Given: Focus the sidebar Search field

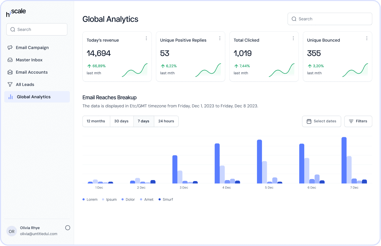Looking at the screenshot, I should [x=37, y=29].
